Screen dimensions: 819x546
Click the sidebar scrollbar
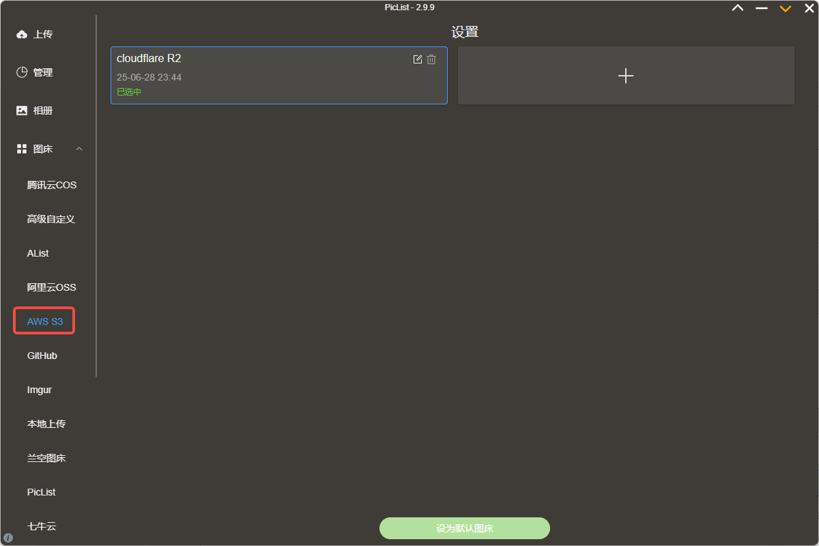(96, 196)
